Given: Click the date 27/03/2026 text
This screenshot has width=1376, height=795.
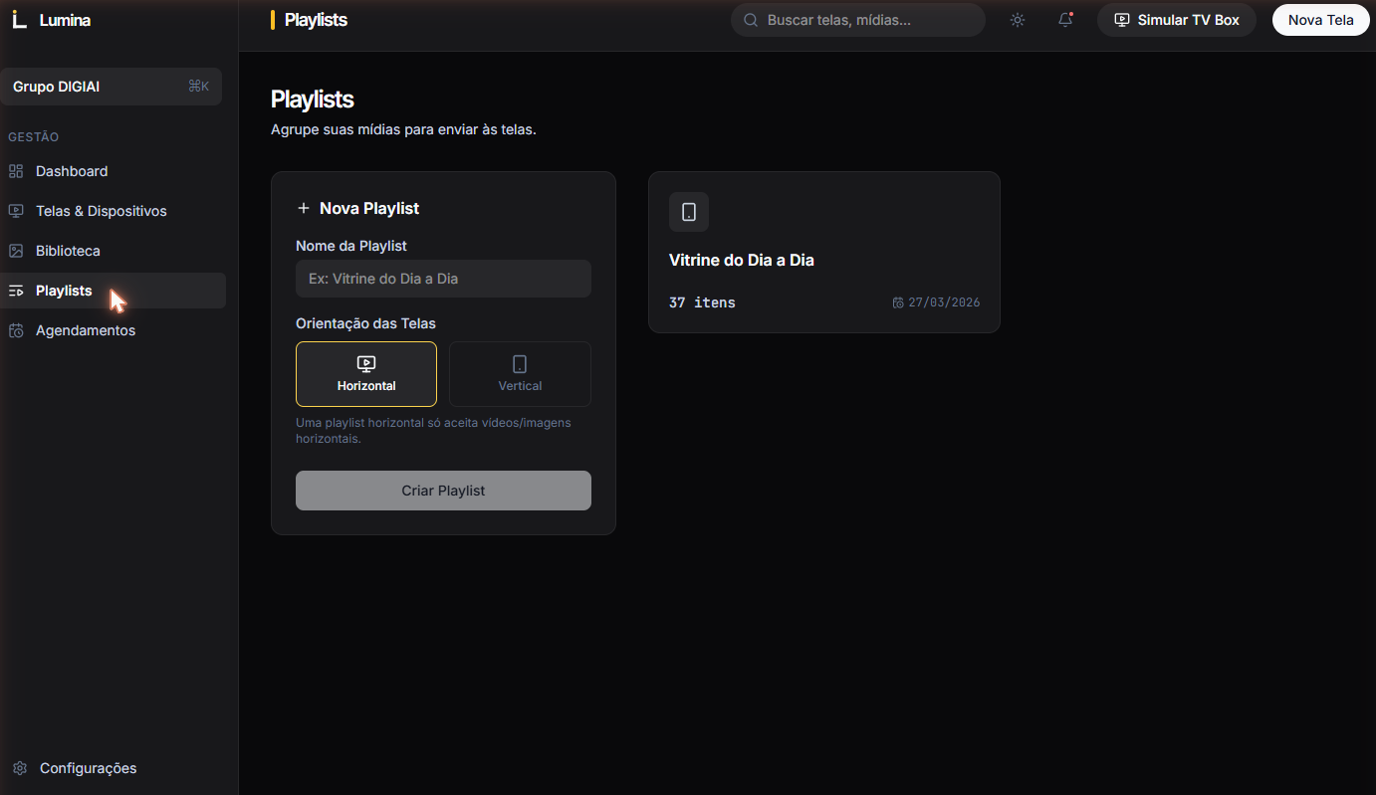Looking at the screenshot, I should point(944,302).
